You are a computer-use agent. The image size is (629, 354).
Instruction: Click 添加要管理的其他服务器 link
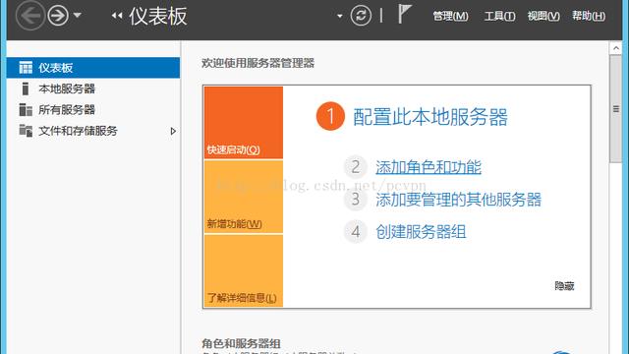(x=459, y=200)
